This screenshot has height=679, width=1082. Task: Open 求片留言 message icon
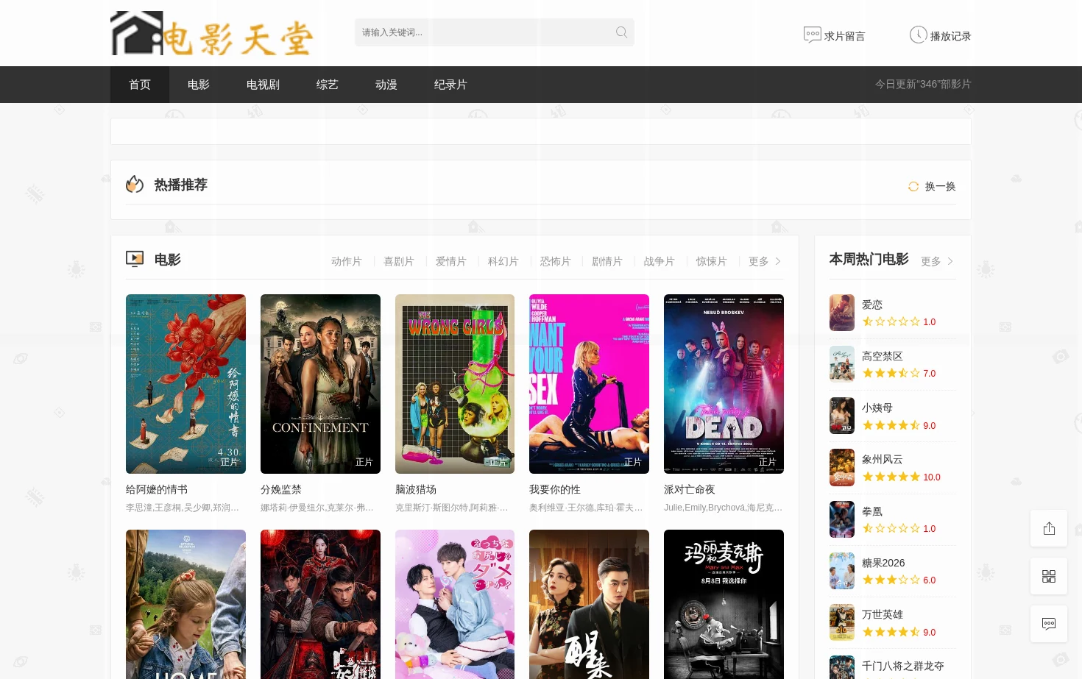point(812,35)
